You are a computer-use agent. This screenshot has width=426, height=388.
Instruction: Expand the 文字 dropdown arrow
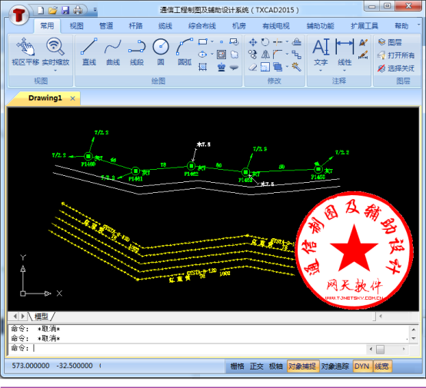321,71
